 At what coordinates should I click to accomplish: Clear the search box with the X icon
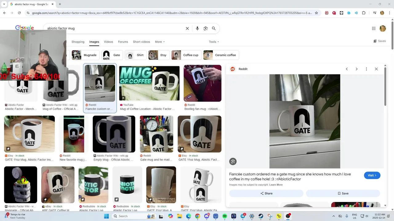tap(187, 28)
